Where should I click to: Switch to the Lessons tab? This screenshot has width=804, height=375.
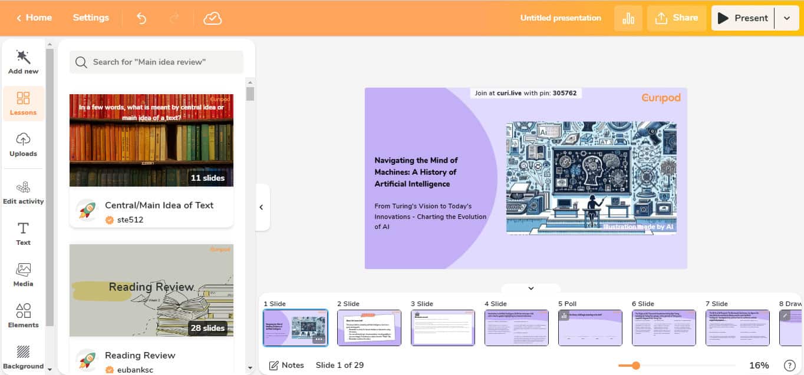(x=23, y=103)
